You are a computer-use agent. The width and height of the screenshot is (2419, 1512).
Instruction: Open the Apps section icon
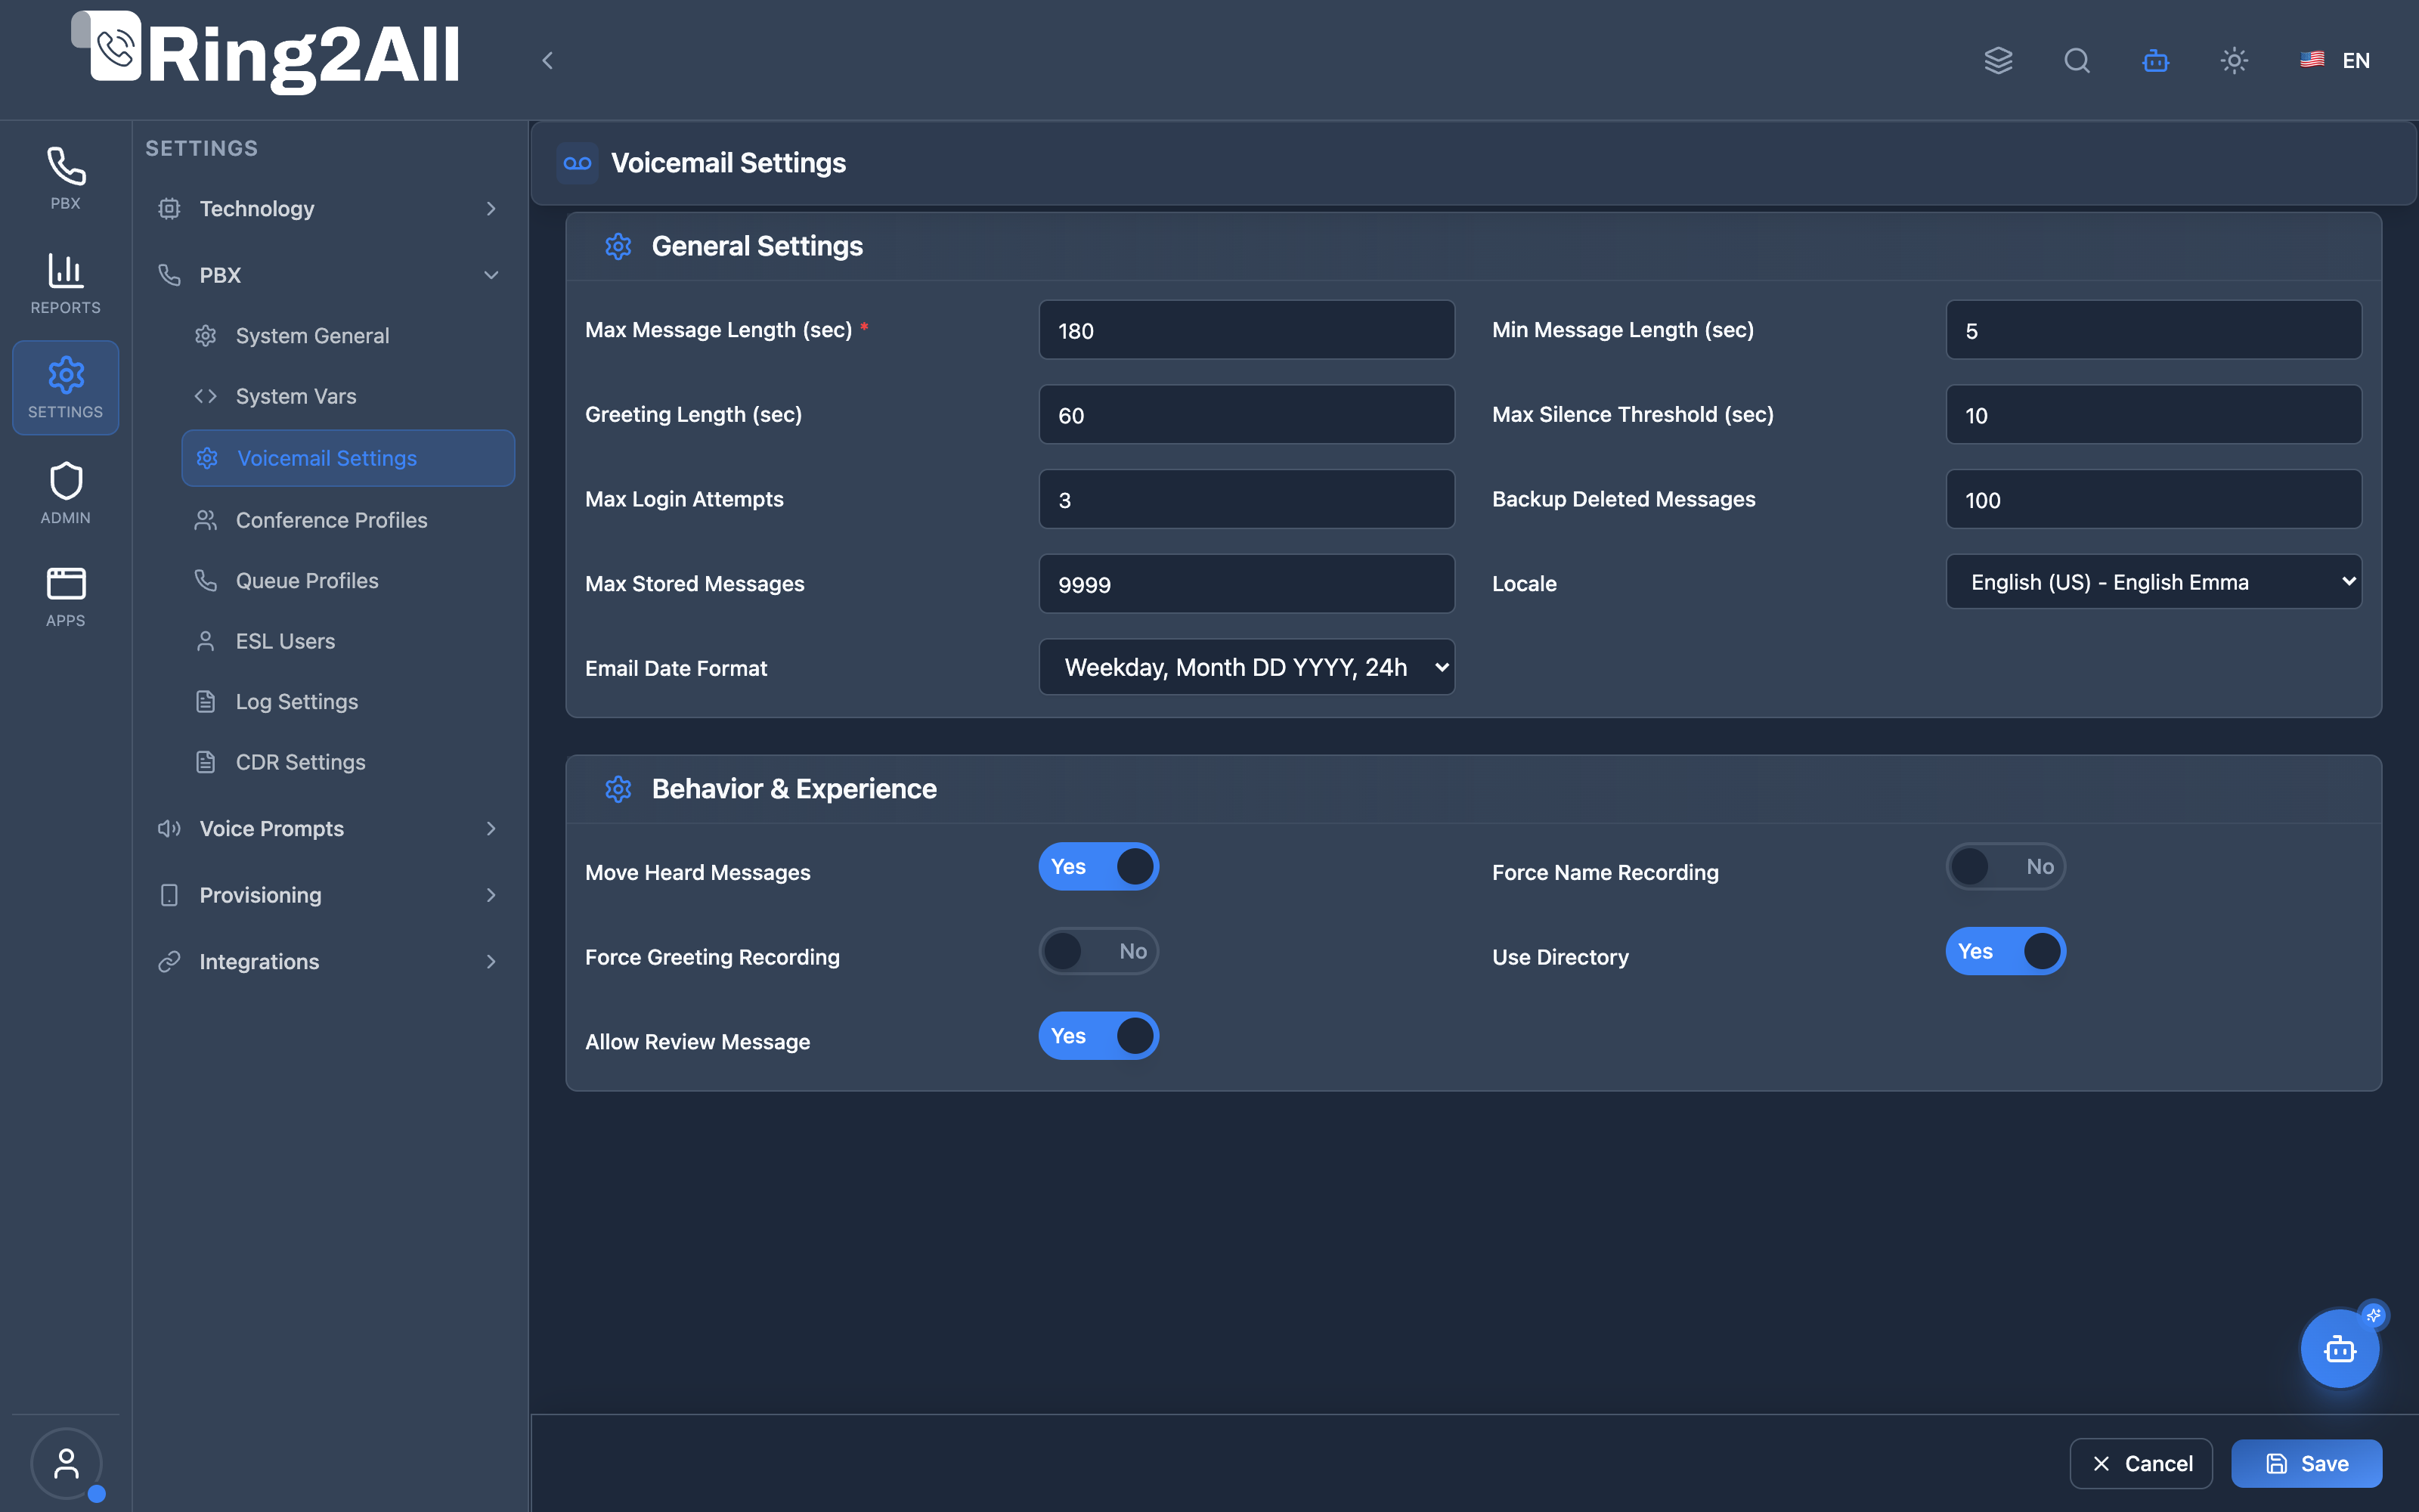coord(66,597)
